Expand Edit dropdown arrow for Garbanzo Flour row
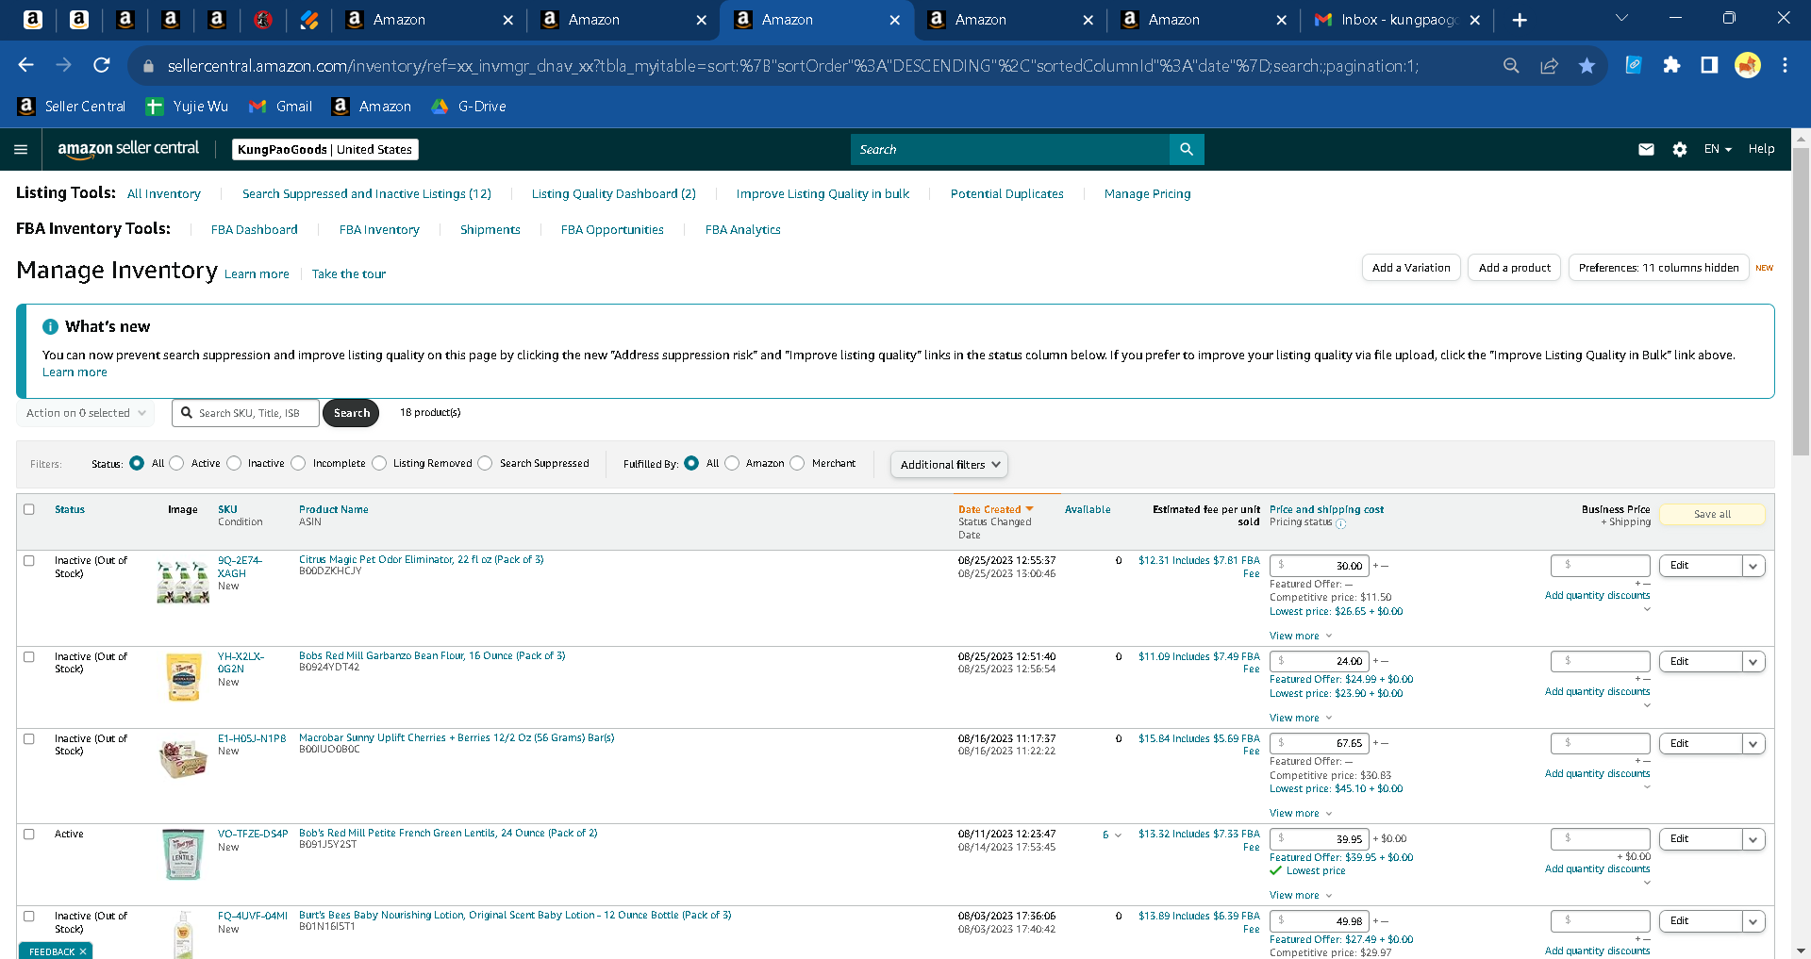 1753,662
